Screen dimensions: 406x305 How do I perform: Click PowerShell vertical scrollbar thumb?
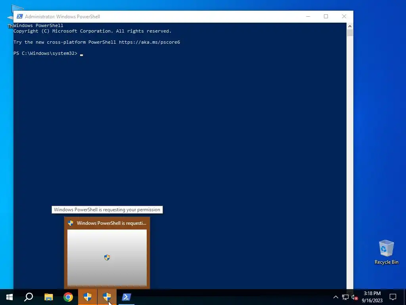[350, 33]
